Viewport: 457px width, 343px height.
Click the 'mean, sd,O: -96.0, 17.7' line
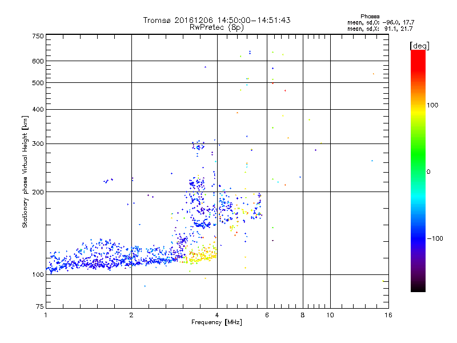pos(380,23)
